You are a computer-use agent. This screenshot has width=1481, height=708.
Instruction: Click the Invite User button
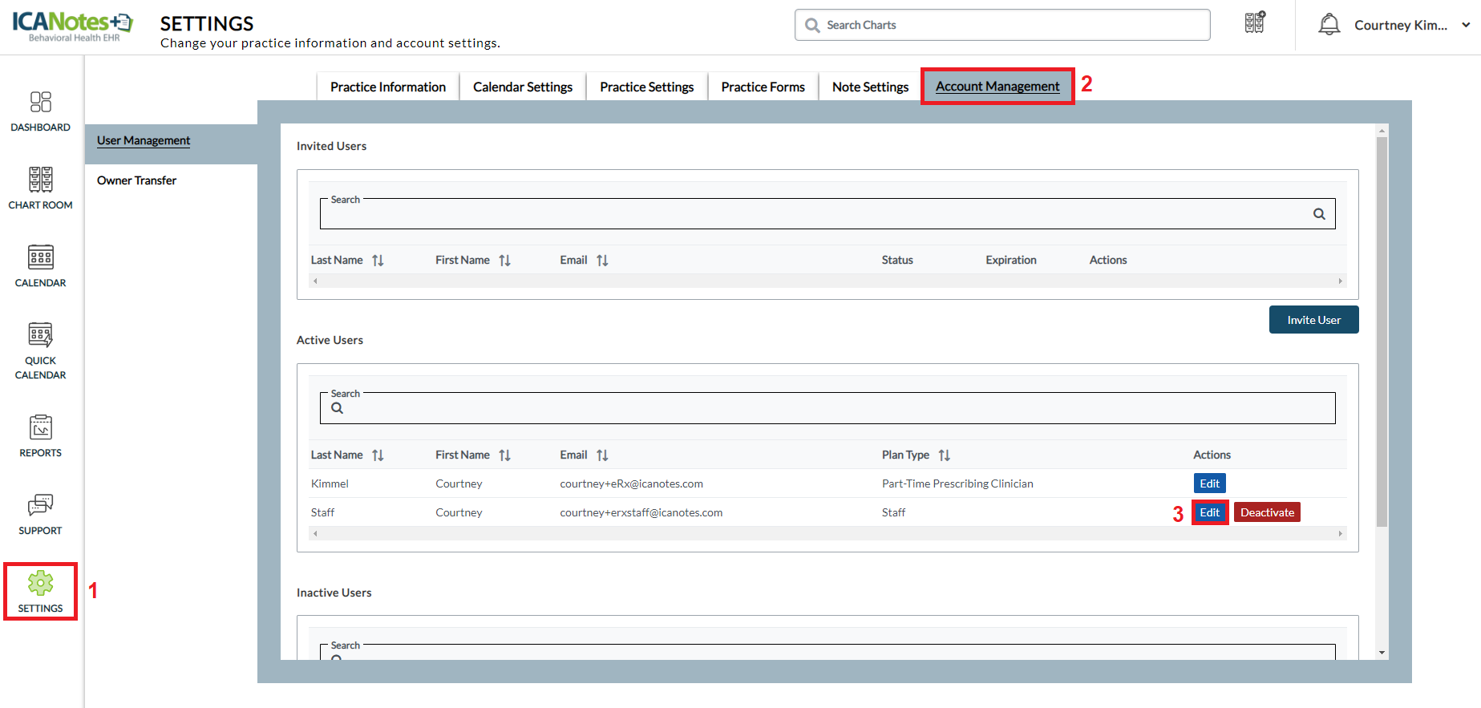pyautogui.click(x=1313, y=320)
